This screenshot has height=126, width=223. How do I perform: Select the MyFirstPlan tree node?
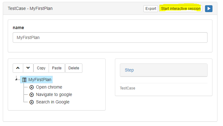click(x=37, y=80)
